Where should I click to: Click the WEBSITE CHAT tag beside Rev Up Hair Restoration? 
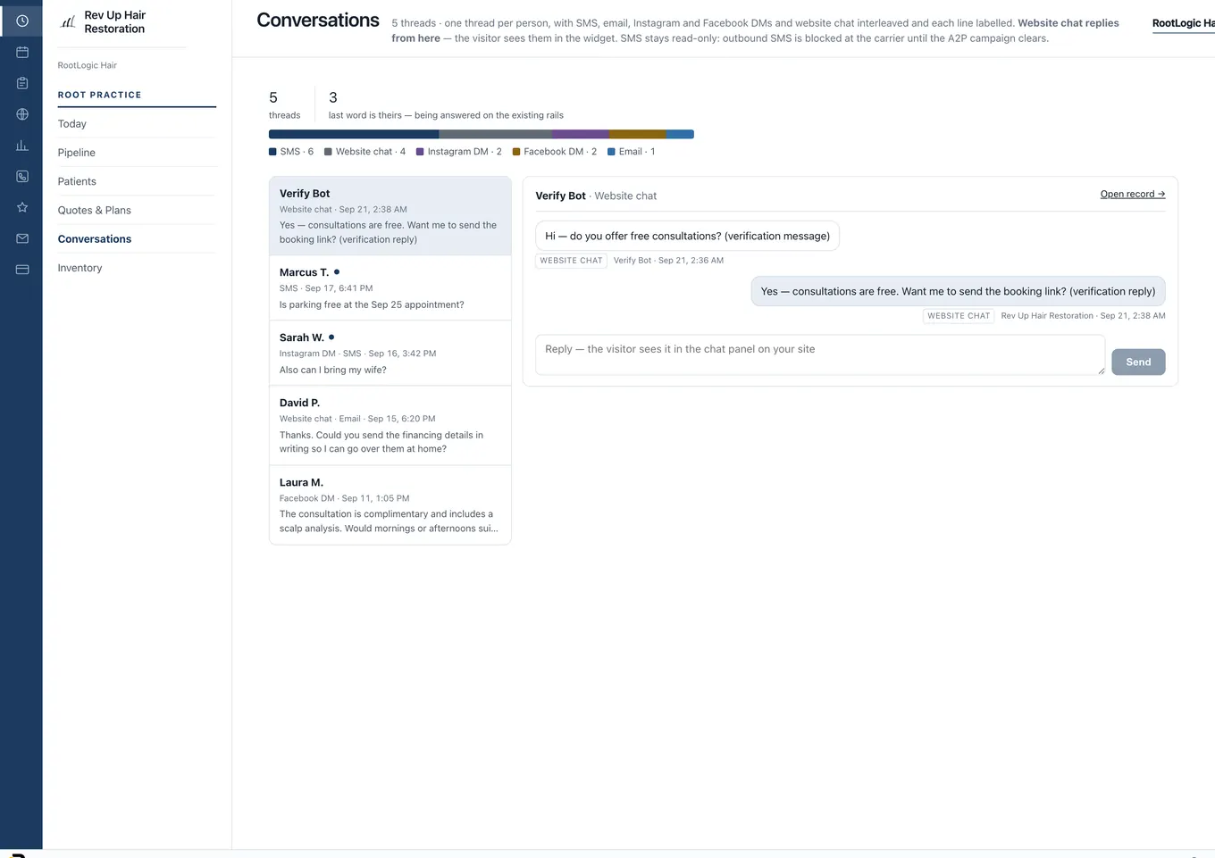coord(959,316)
